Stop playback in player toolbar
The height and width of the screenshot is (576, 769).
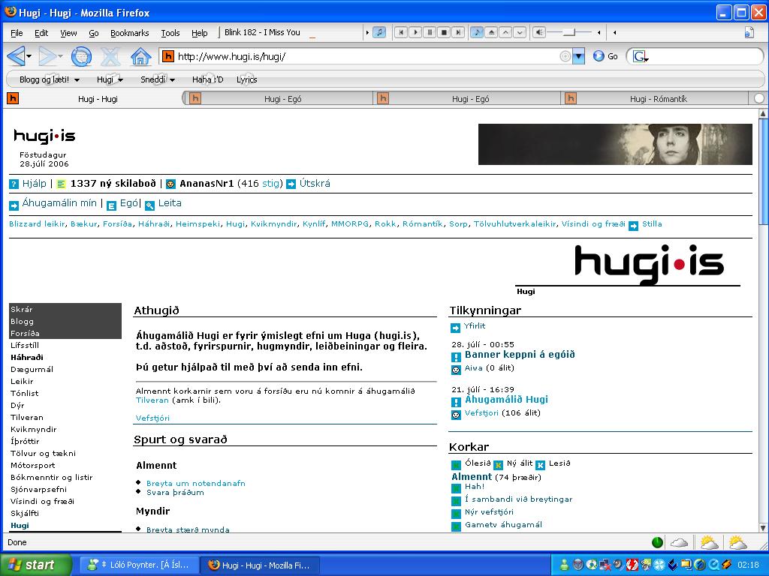pyautogui.click(x=443, y=32)
